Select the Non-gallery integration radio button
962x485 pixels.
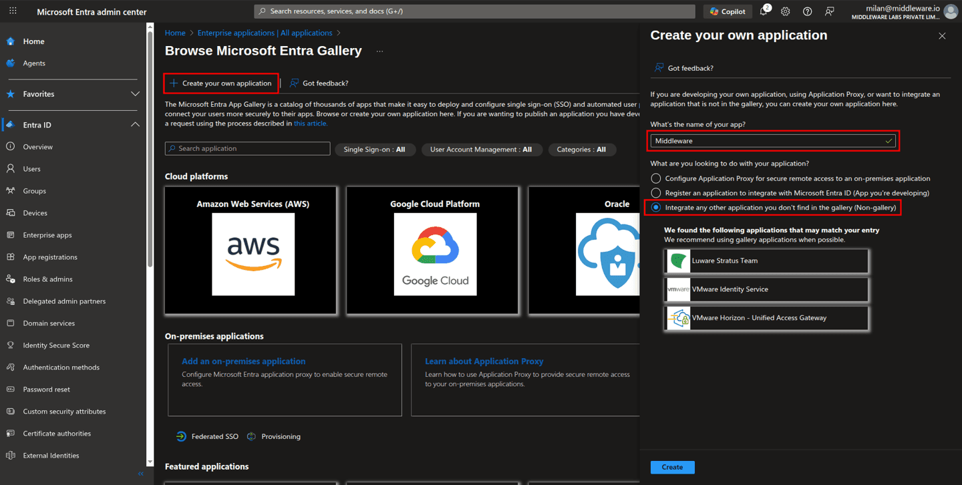[x=655, y=207]
